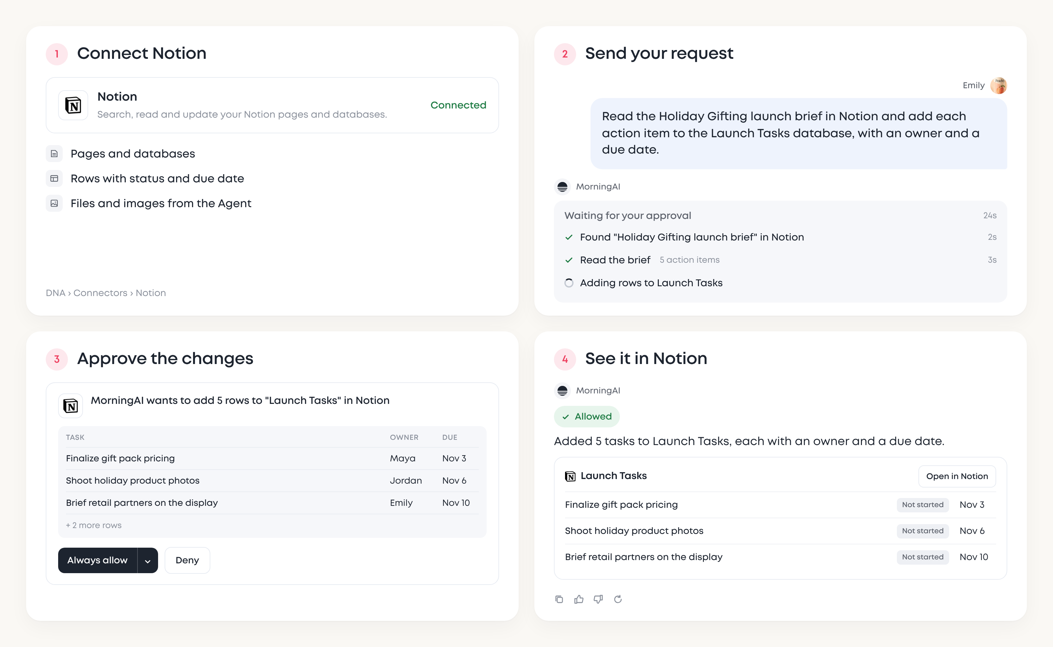The width and height of the screenshot is (1053, 647).
Task: Expand the Always allow dropdown arrow
Action: tap(148, 560)
